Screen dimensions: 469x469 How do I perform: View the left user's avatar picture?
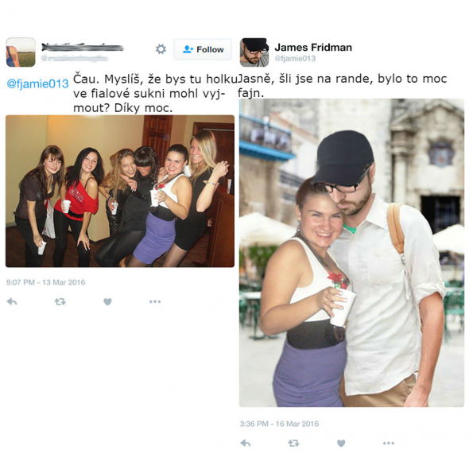[21, 52]
